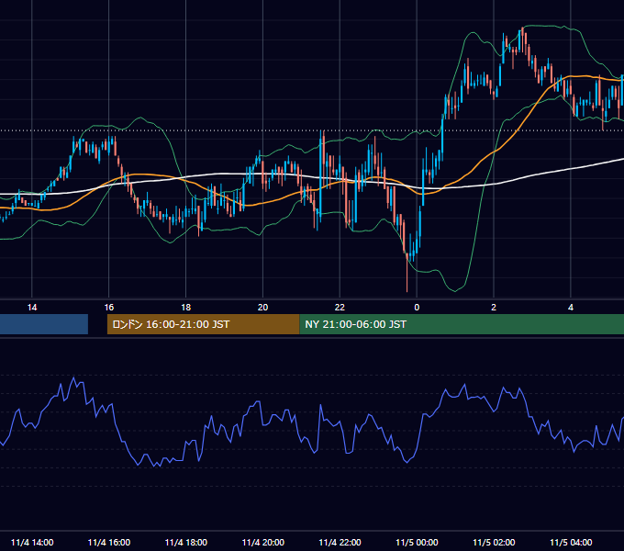This screenshot has height=551, width=624.
Task: Click the 14 hour label on upper axis
Action: tap(32, 308)
